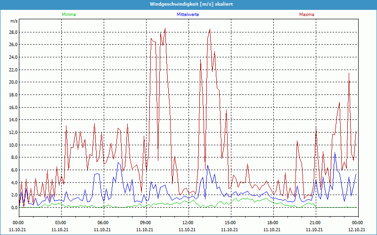Image resolution: width=377 pixels, height=235 pixels.
Task: Click the '20,0' y-axis value
Action: pyautogui.click(x=14, y=82)
